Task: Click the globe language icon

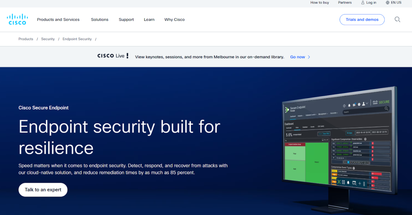Action: click(x=387, y=3)
